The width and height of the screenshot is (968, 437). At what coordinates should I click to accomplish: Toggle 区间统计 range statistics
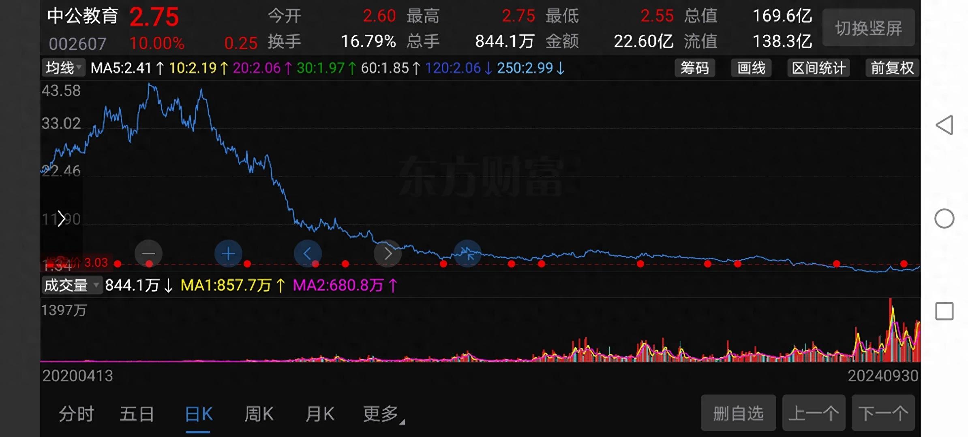point(818,68)
